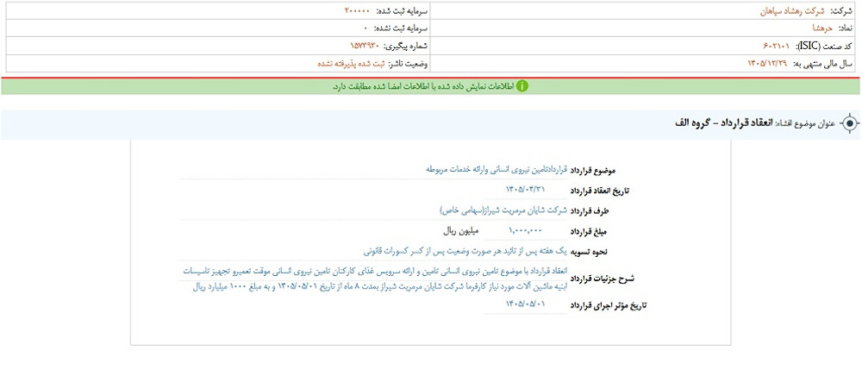Click the 'سرمایه ثبت نشده:' label
862x376 pixels.
[x=400, y=27]
